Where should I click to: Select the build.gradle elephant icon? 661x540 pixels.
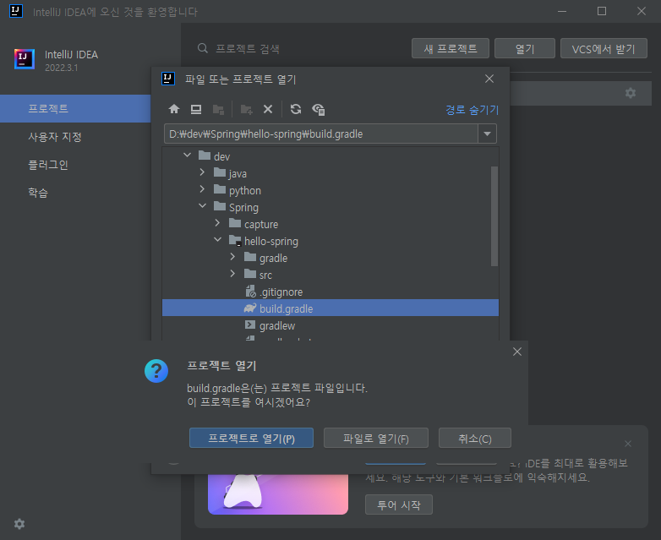250,308
